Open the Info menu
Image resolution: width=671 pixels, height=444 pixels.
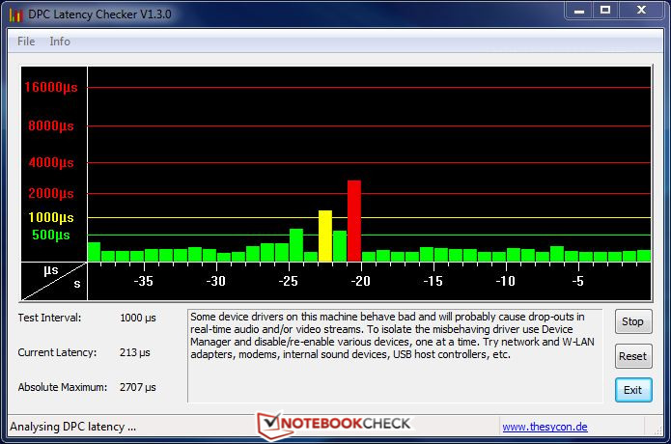(60, 42)
